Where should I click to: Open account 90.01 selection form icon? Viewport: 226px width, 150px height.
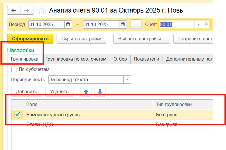206,24
